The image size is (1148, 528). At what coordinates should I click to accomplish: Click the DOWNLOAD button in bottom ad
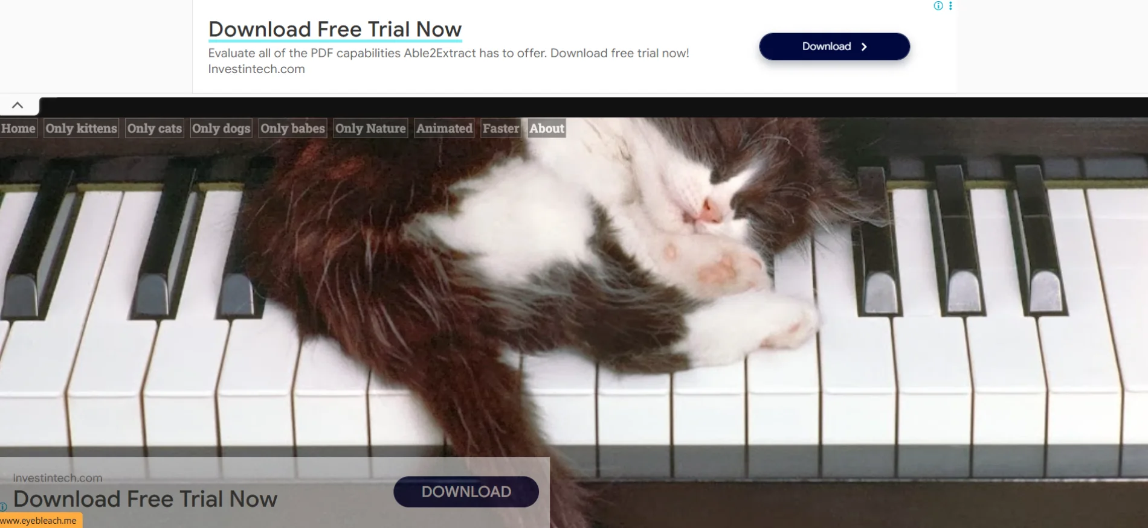(466, 492)
